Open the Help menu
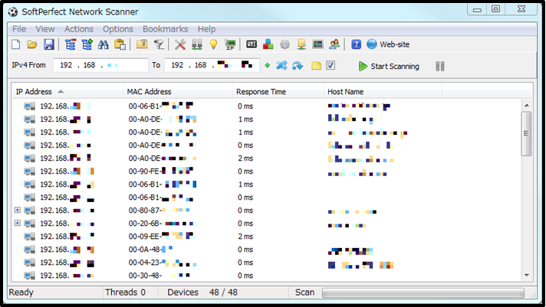The width and height of the screenshot is (546, 307). coord(206,29)
